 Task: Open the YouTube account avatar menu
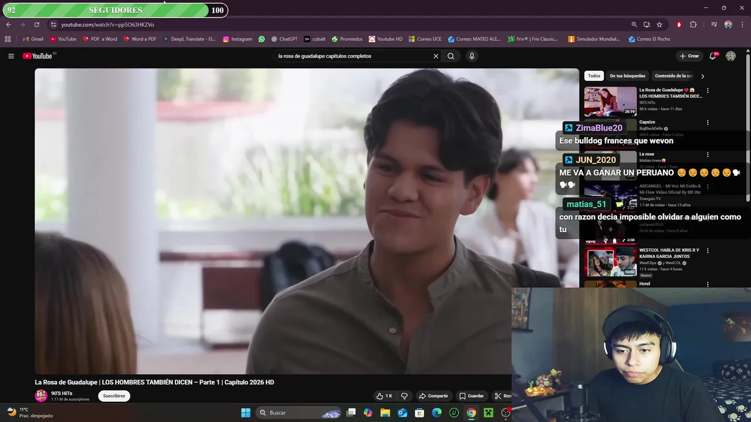coord(730,56)
